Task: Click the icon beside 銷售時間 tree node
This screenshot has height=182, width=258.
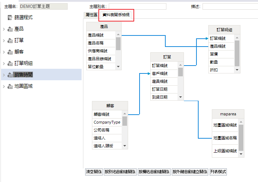Action: click(x=10, y=75)
